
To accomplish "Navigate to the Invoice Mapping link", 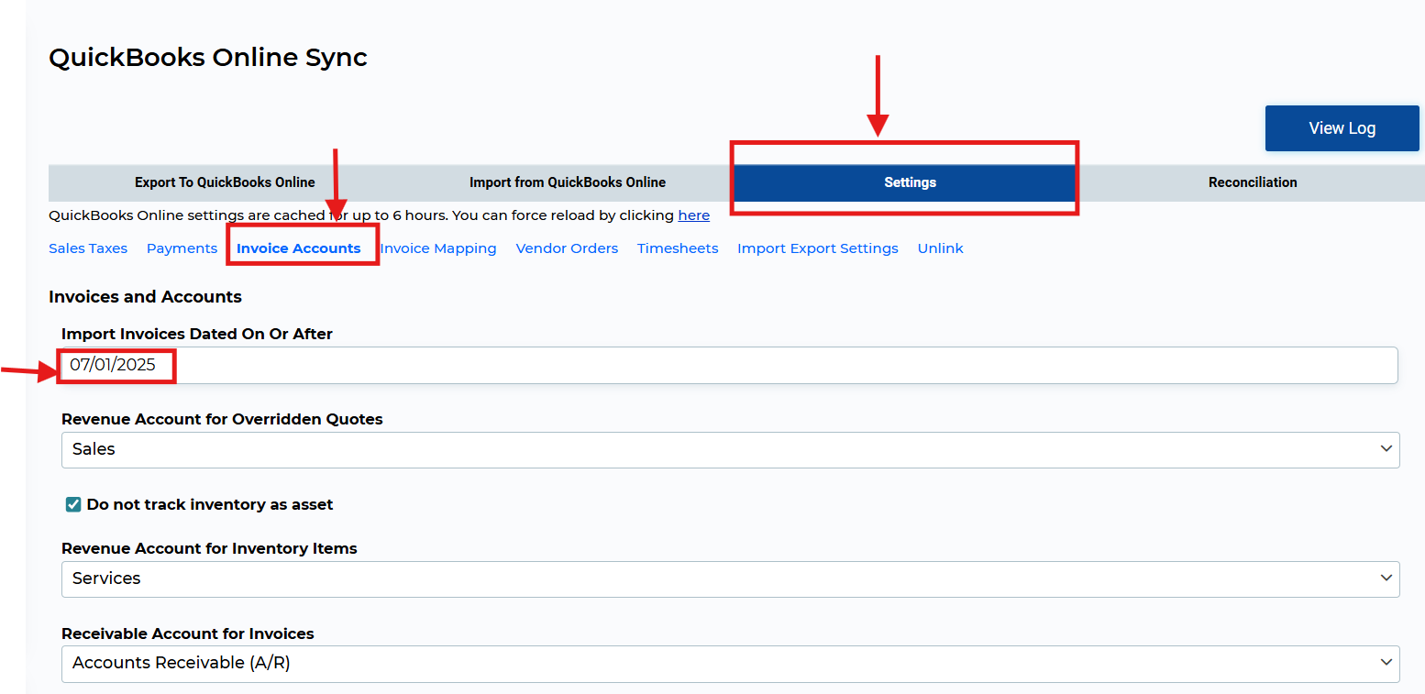I will tap(438, 248).
